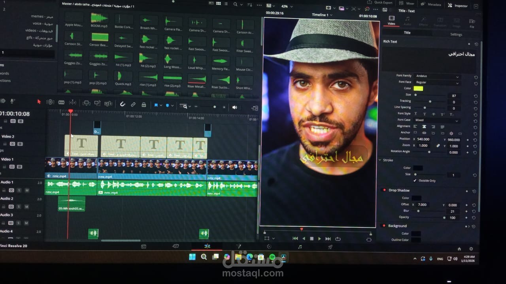Viewport: 506px width, 284px height.
Task: Click the Stroke Color swatch
Action: tap(418, 168)
